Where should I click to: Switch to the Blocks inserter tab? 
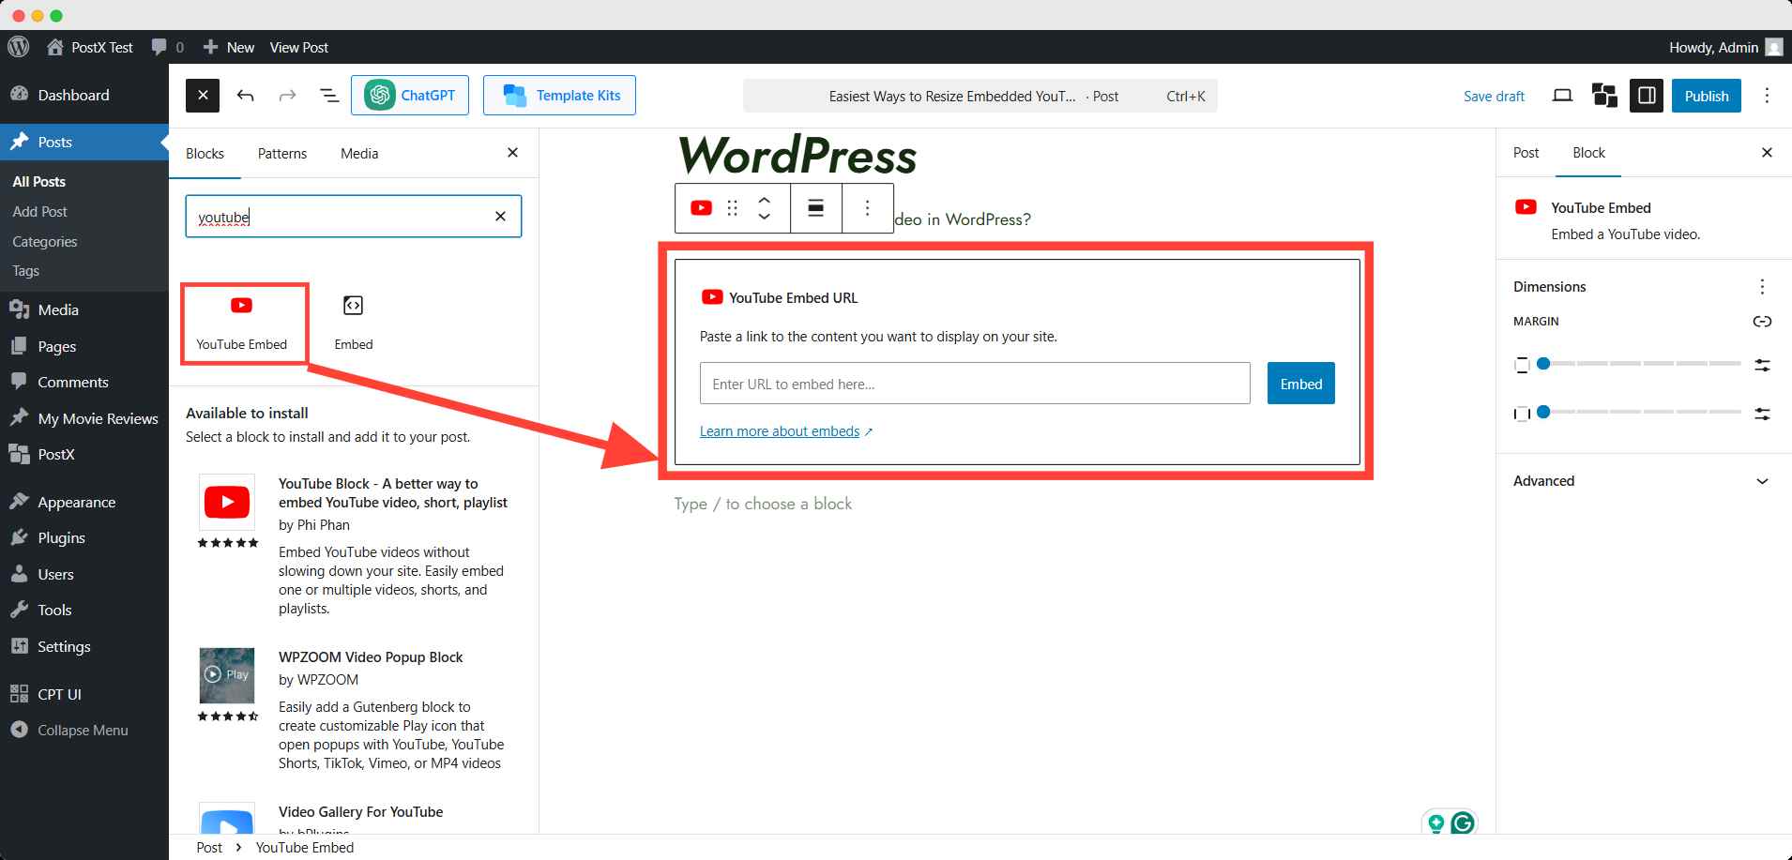205,153
